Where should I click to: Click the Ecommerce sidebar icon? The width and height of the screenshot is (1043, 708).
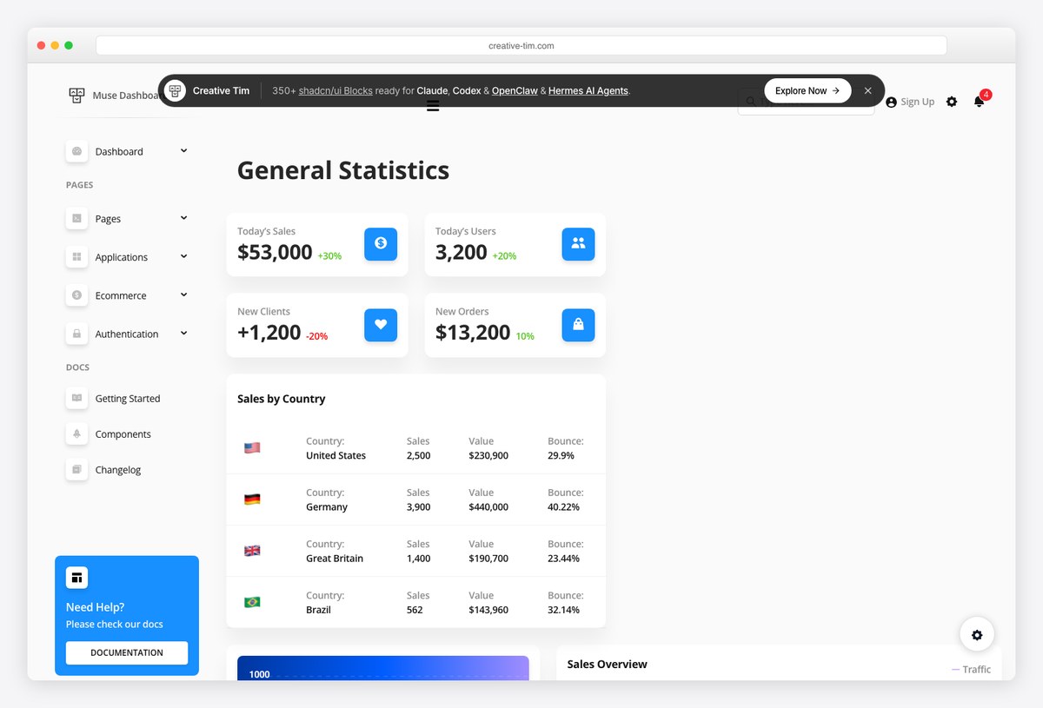coord(76,295)
